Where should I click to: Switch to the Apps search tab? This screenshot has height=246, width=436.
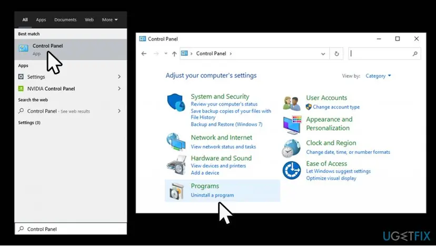pyautogui.click(x=41, y=20)
